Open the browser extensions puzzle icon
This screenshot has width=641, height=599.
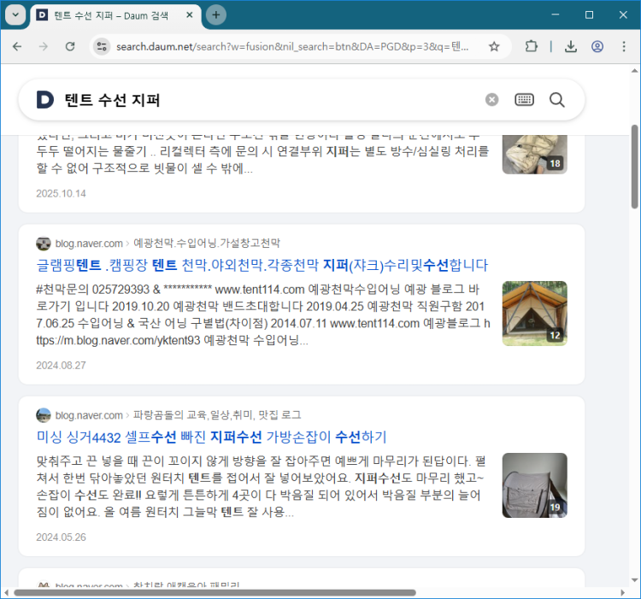click(x=531, y=46)
